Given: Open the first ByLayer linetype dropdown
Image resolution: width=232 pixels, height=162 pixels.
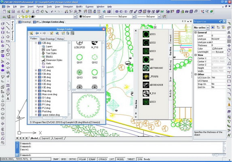Looking at the screenshot, I should coord(134,17).
